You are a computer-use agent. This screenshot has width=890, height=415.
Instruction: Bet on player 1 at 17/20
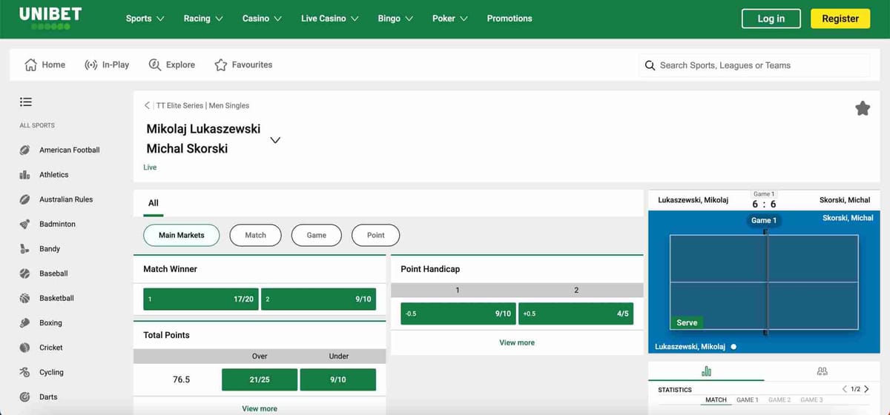pyautogui.click(x=201, y=299)
